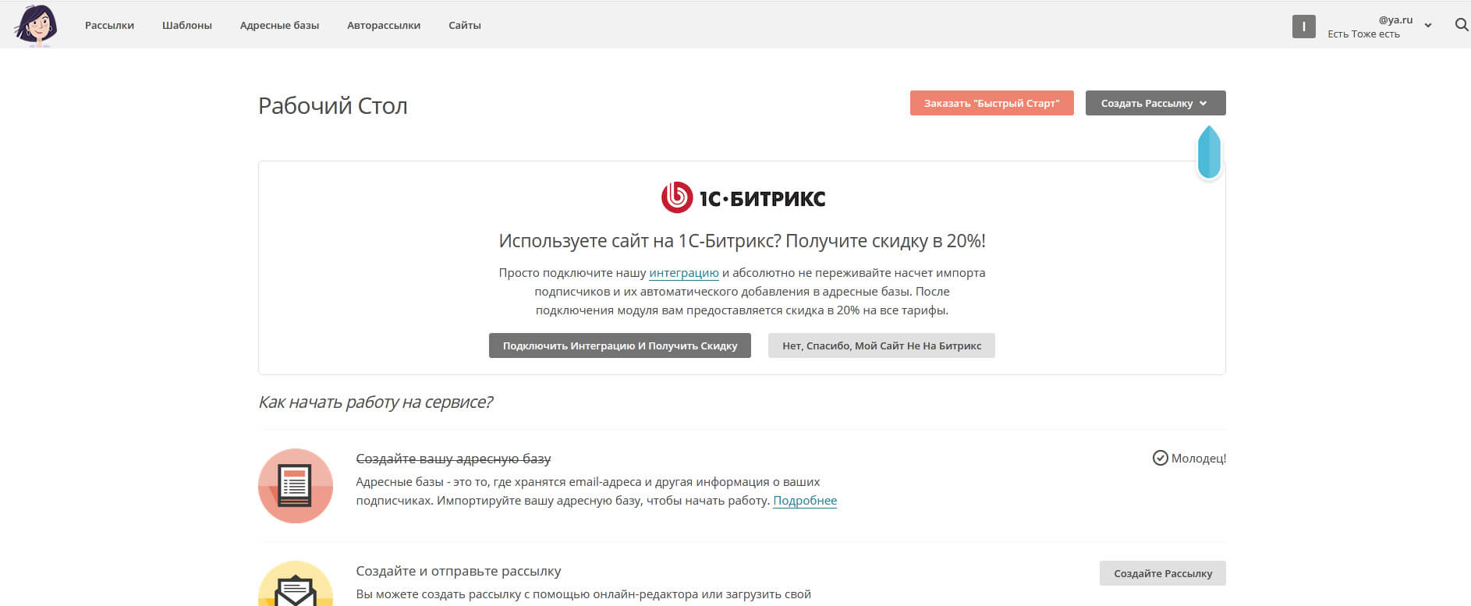Dismiss with Нет, Спасибо button
This screenshot has width=1471, height=606.
point(881,346)
